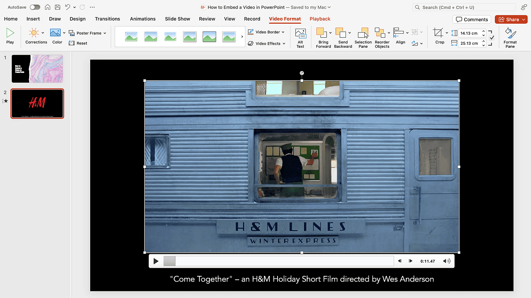Select the Crop tool
The height and width of the screenshot is (298, 531).
[438, 33]
